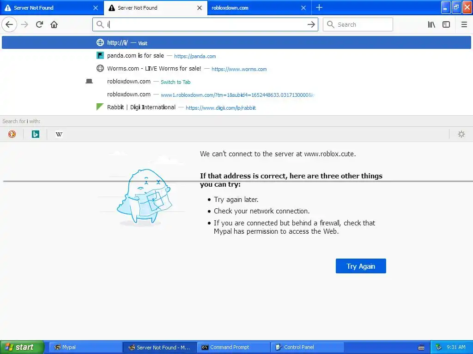473x354 pixels.
Task: Open the home page
Action: pyautogui.click(x=54, y=24)
